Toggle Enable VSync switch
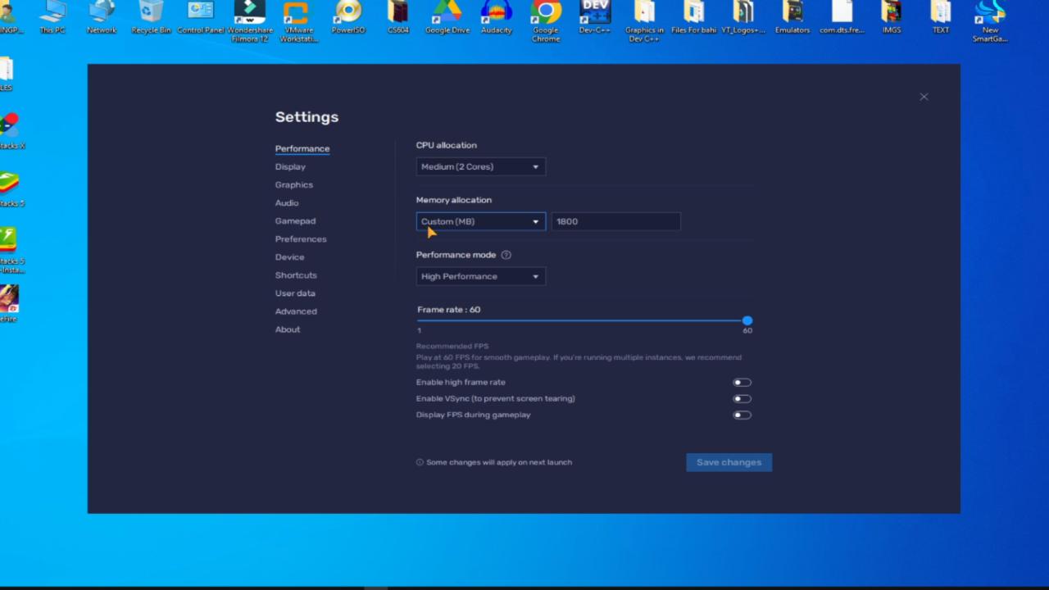Viewport: 1049px width, 590px height. tap(742, 399)
